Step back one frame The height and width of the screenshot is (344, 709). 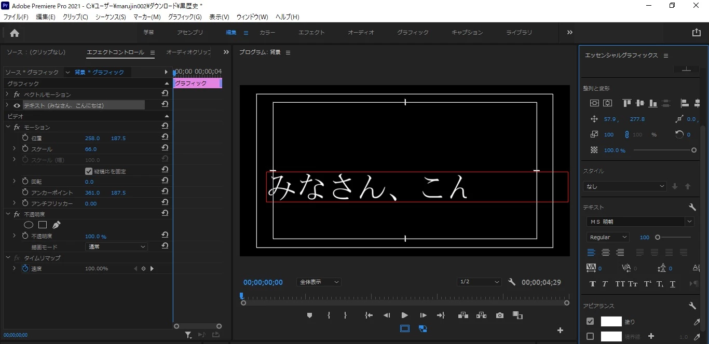(x=387, y=315)
